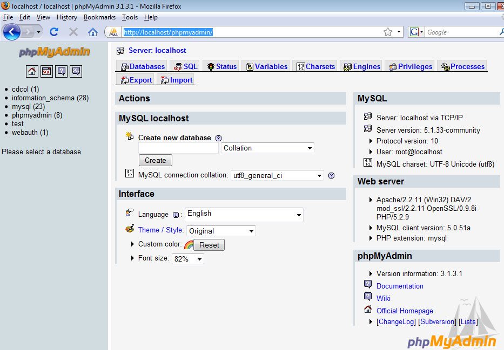This screenshot has height=350, width=504.
Task: Open the browser history dropdown arrow by Forward
Action: (38, 32)
